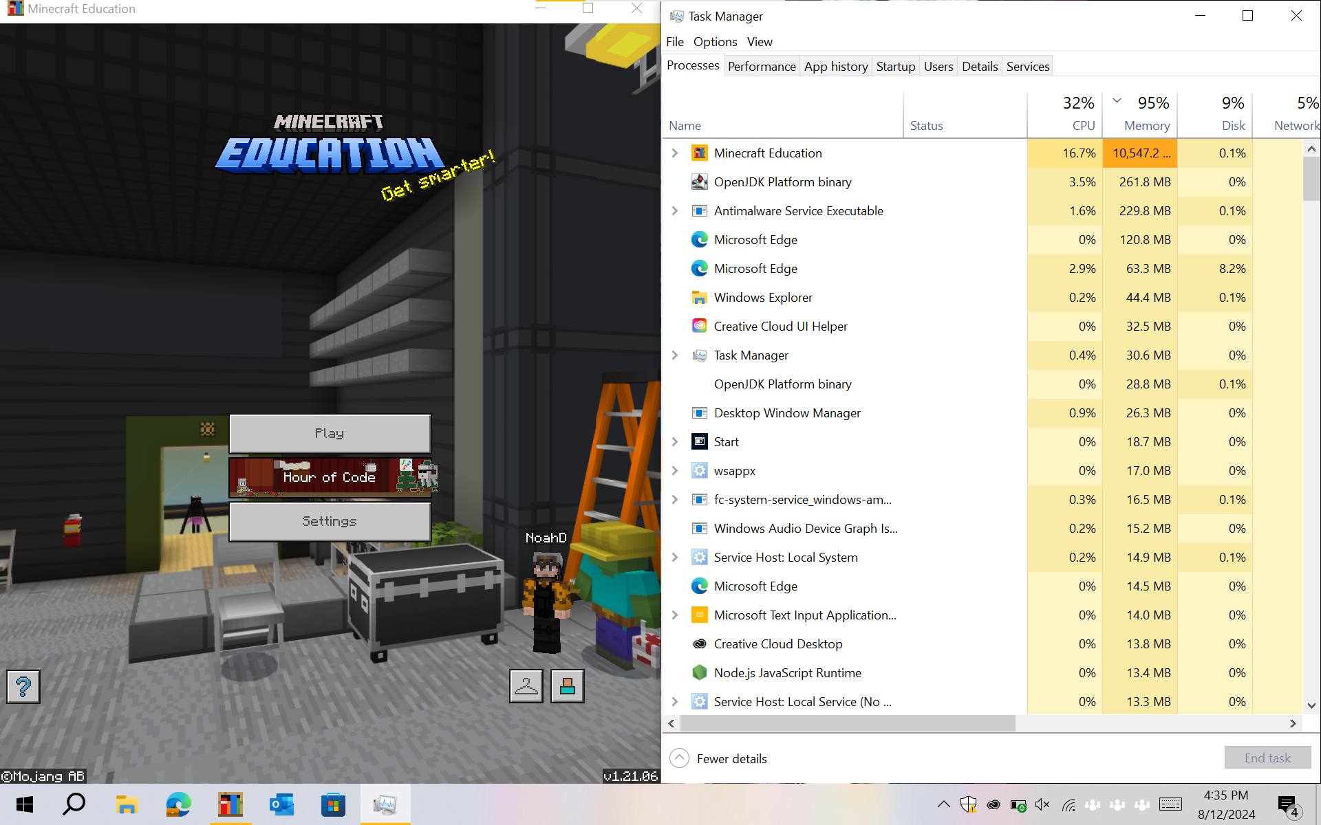The width and height of the screenshot is (1321, 825).
Task: Select the Creative Cloud UI Helper icon
Action: (x=699, y=326)
